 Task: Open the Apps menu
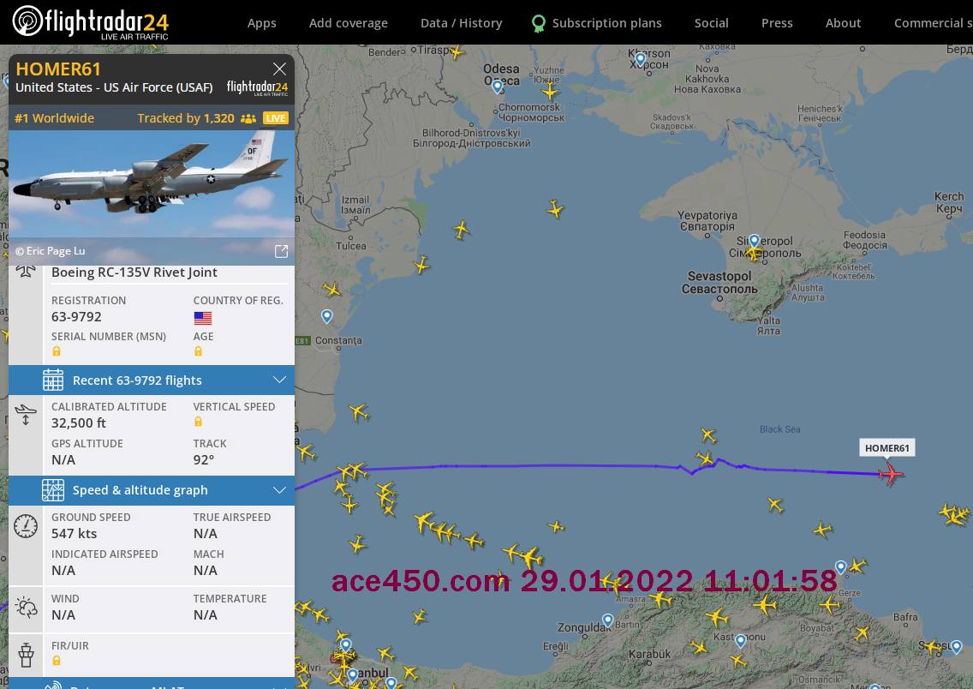(x=261, y=23)
